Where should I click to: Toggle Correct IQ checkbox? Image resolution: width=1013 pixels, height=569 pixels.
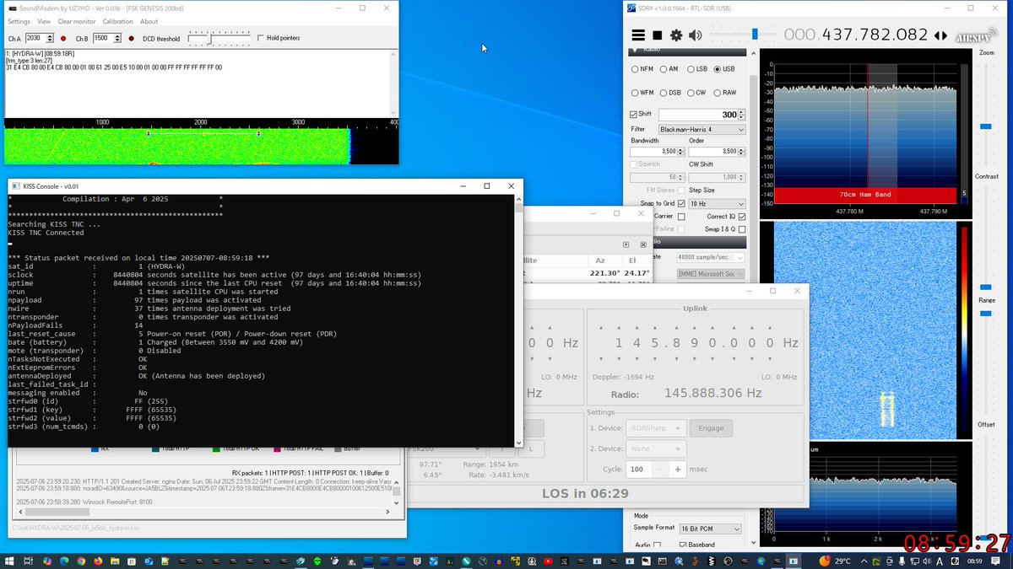[x=741, y=217]
